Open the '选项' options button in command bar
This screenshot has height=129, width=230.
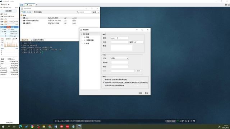tap(174, 121)
